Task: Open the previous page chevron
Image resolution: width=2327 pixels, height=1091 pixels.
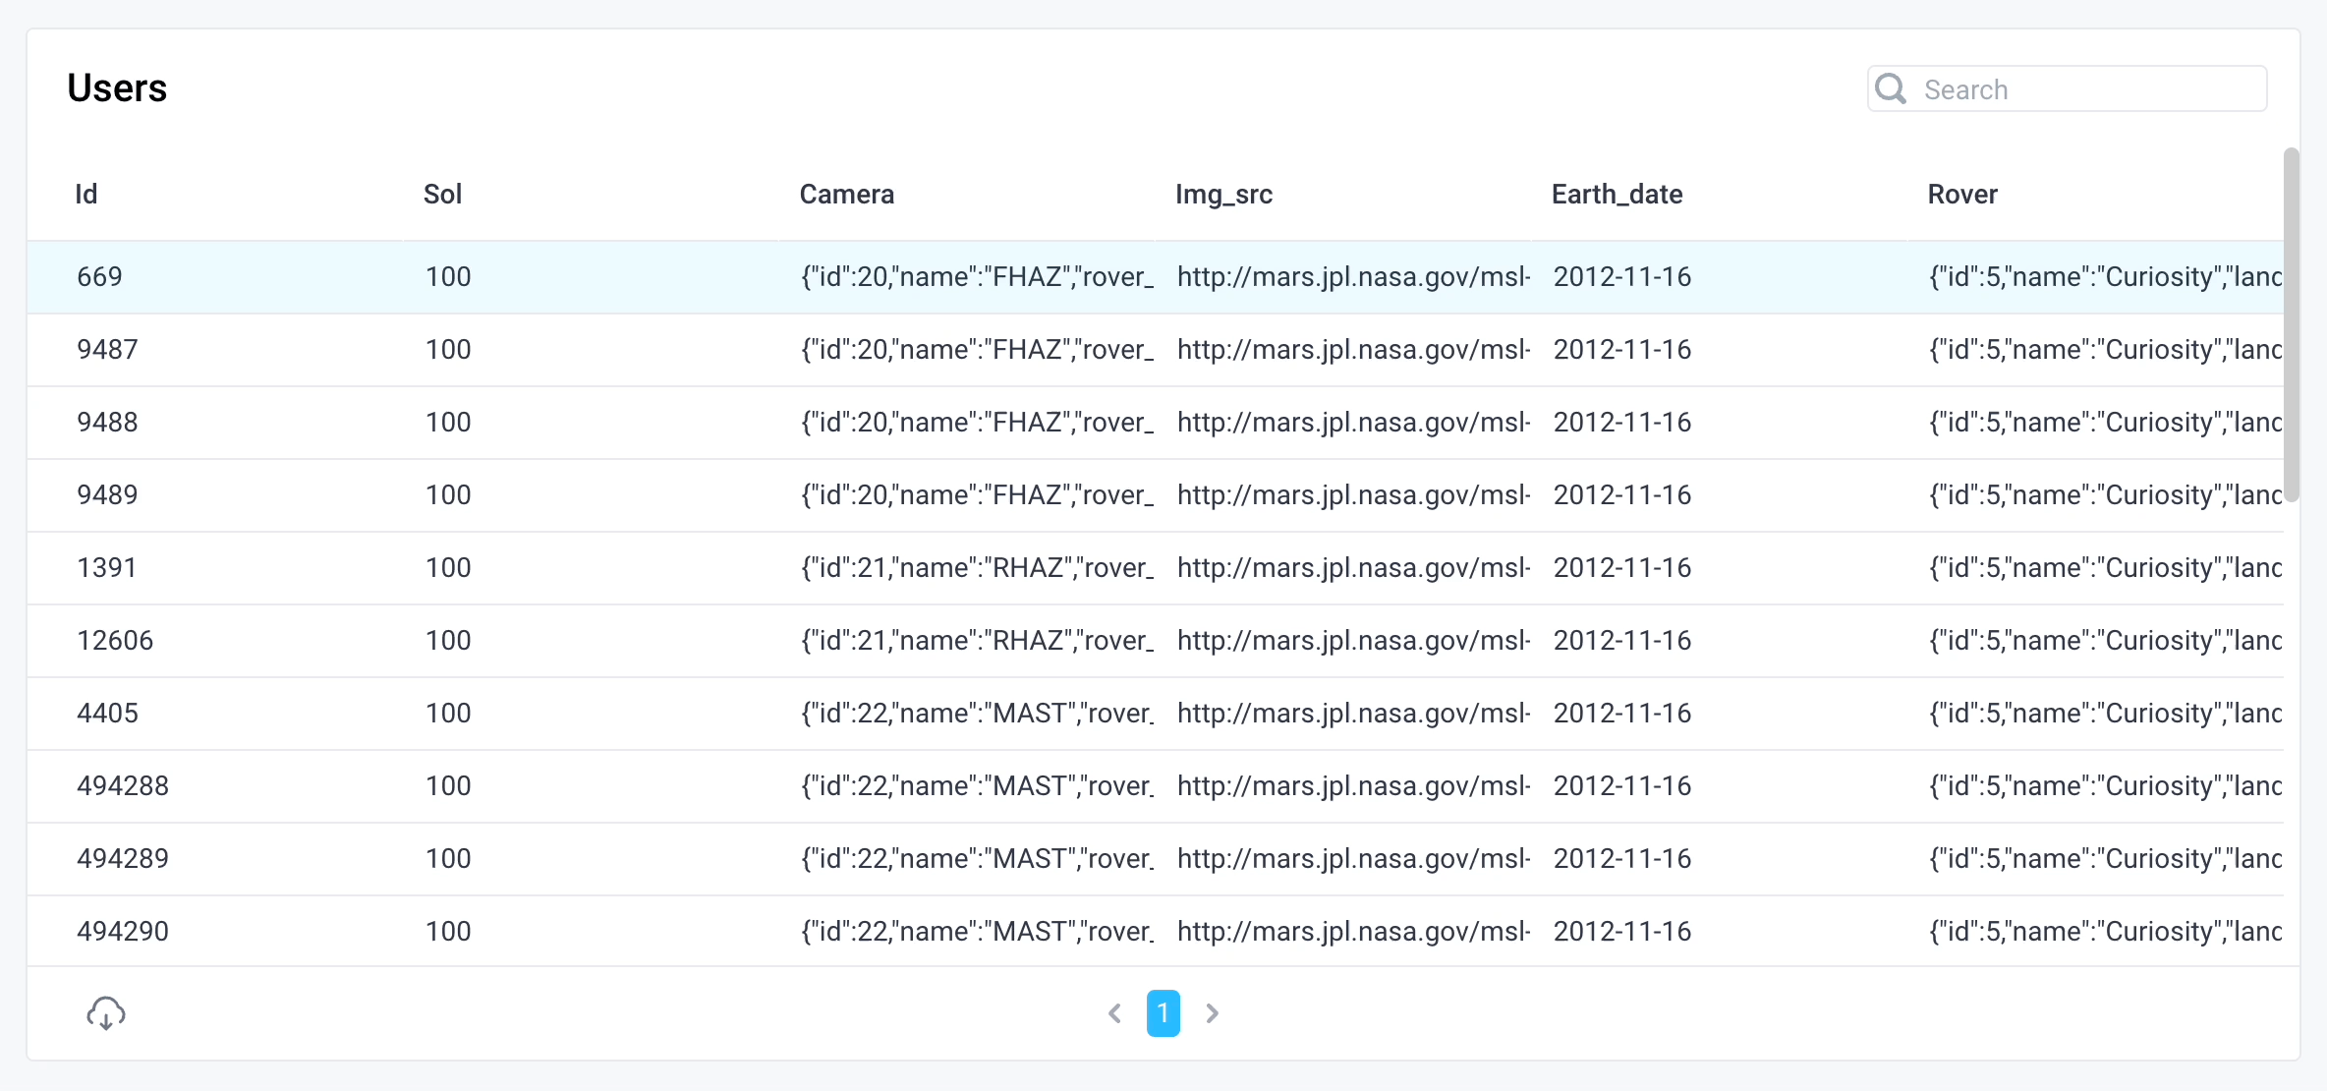Action: pyautogui.click(x=1115, y=1013)
